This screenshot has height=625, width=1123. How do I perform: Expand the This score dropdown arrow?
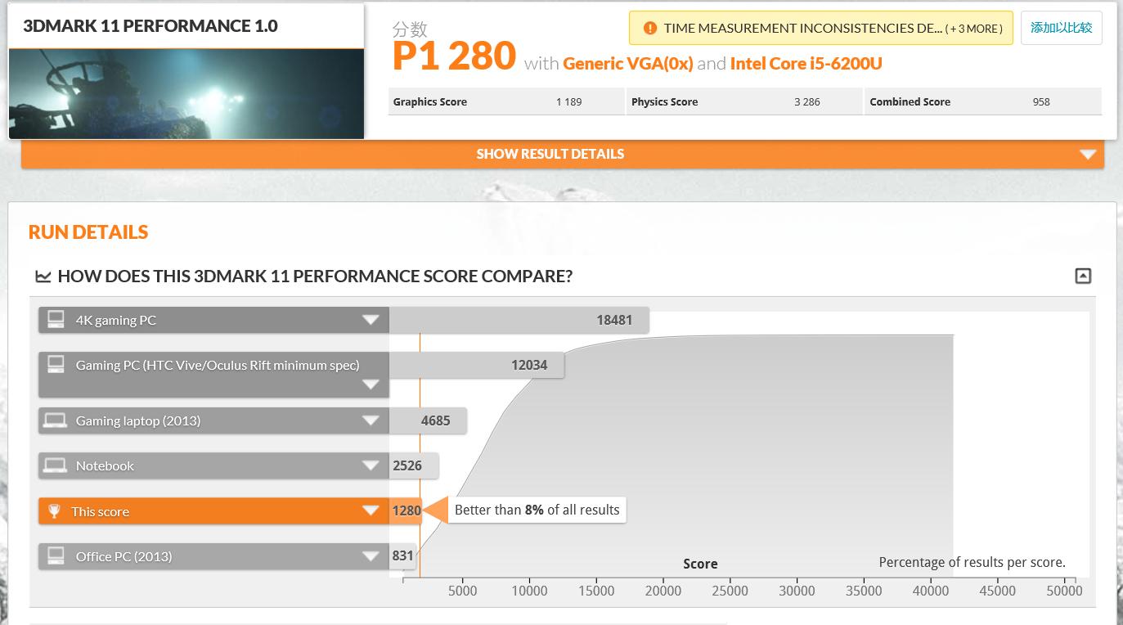click(x=371, y=511)
